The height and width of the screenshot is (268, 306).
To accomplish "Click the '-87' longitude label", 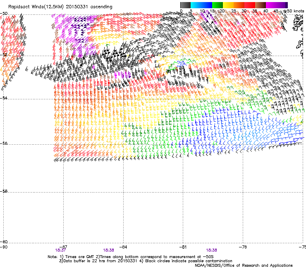I will click(x=63, y=247).
